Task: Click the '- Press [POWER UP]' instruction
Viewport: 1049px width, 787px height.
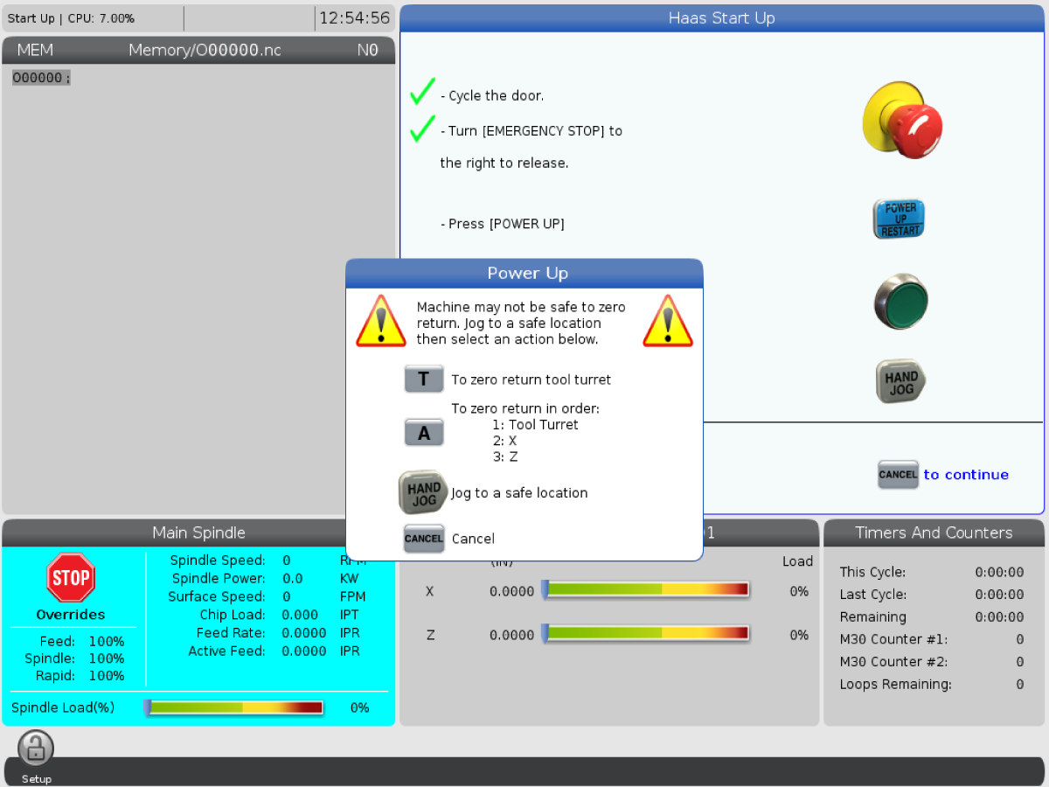Action: (502, 224)
